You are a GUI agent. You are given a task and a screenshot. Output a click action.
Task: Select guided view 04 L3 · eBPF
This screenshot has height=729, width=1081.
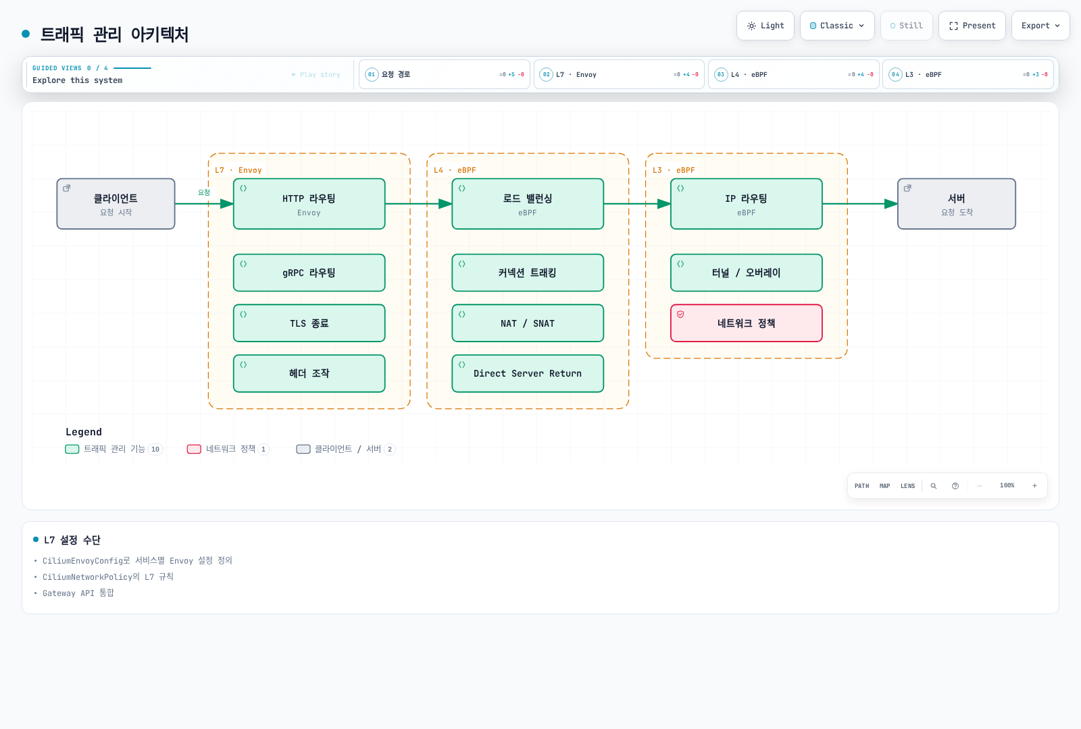click(x=967, y=74)
